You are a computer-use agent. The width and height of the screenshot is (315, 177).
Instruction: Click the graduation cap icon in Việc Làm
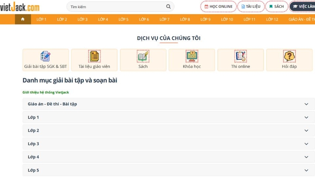pyautogui.click(x=295, y=7)
